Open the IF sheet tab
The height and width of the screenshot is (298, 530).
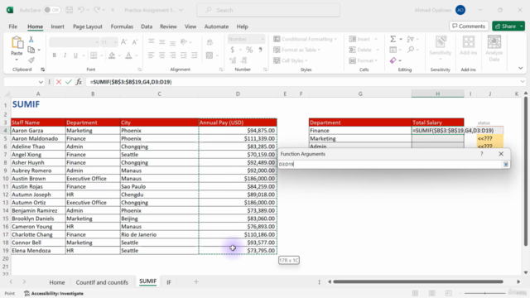pos(169,282)
